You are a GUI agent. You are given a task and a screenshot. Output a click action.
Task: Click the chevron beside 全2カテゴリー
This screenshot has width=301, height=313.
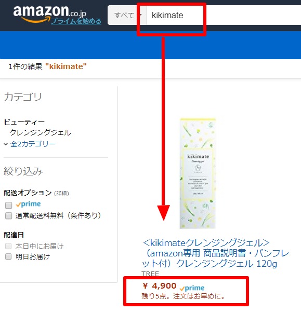coord(6,144)
